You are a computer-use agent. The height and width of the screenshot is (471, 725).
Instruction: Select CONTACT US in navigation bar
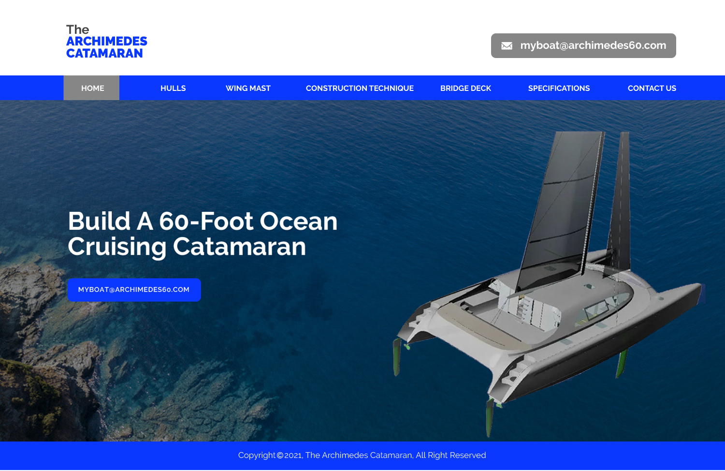point(652,88)
